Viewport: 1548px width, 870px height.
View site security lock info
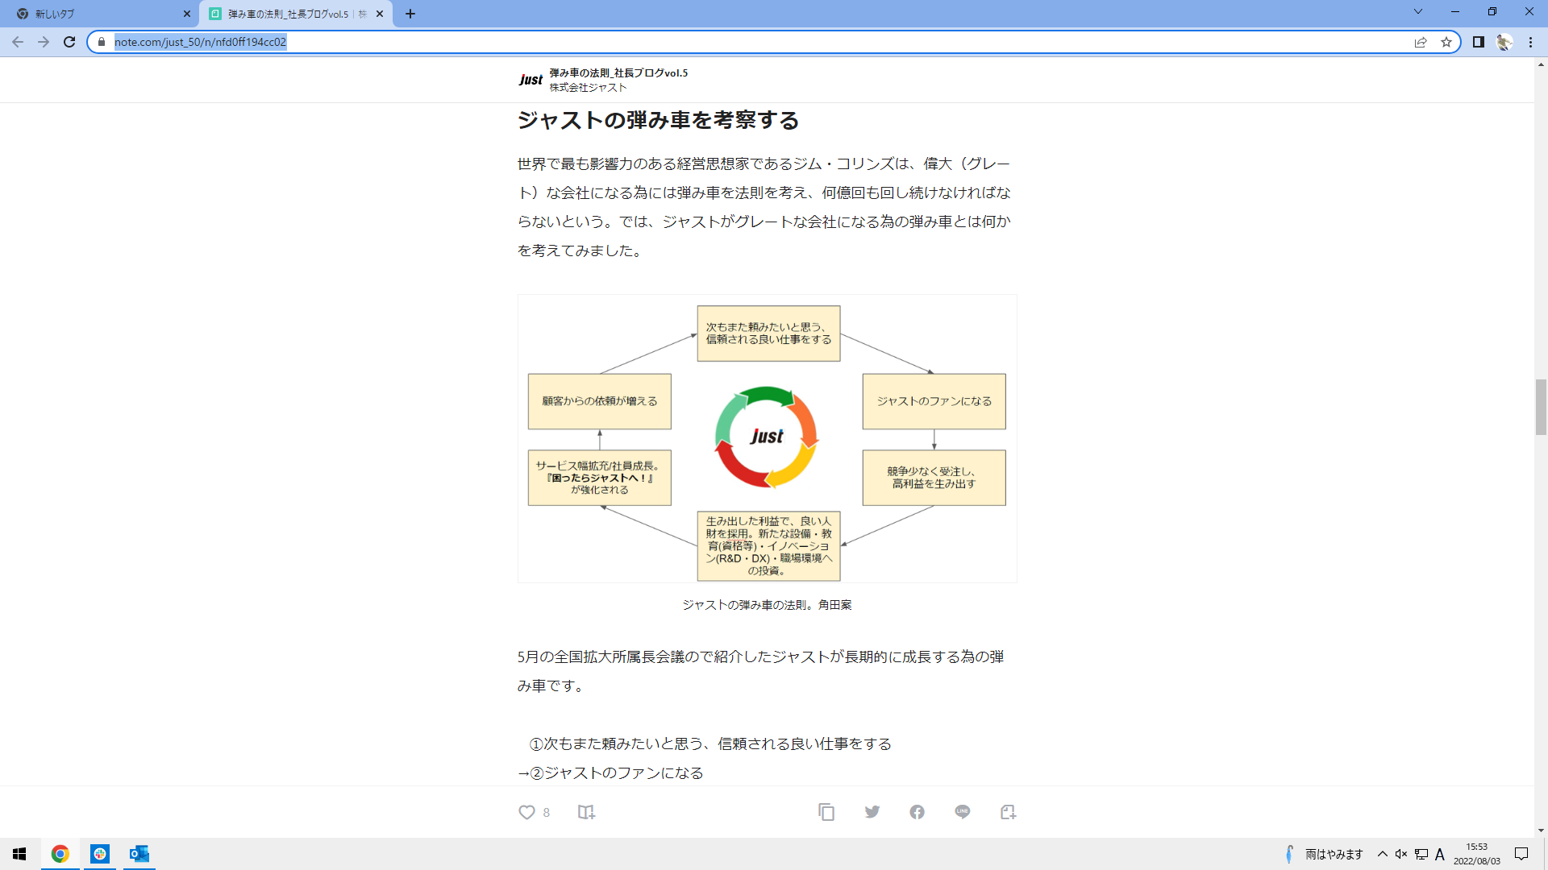point(102,42)
